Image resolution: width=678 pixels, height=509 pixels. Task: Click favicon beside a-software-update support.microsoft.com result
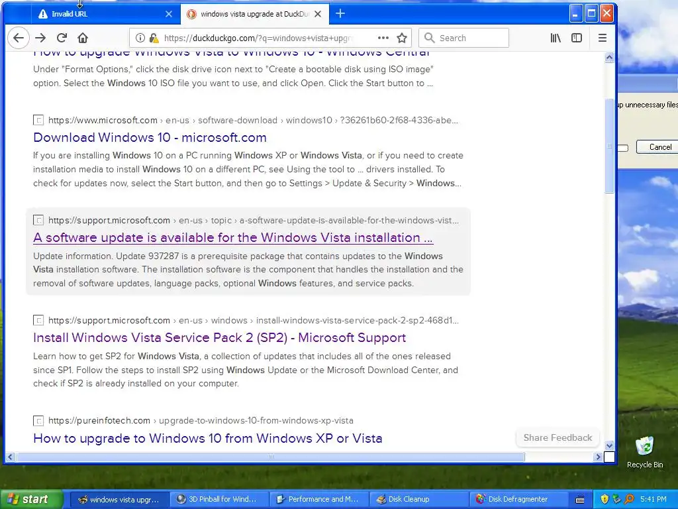click(38, 220)
